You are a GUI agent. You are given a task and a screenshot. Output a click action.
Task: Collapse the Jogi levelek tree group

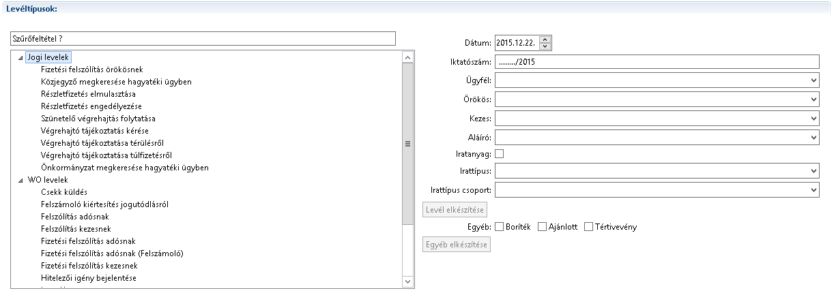19,57
